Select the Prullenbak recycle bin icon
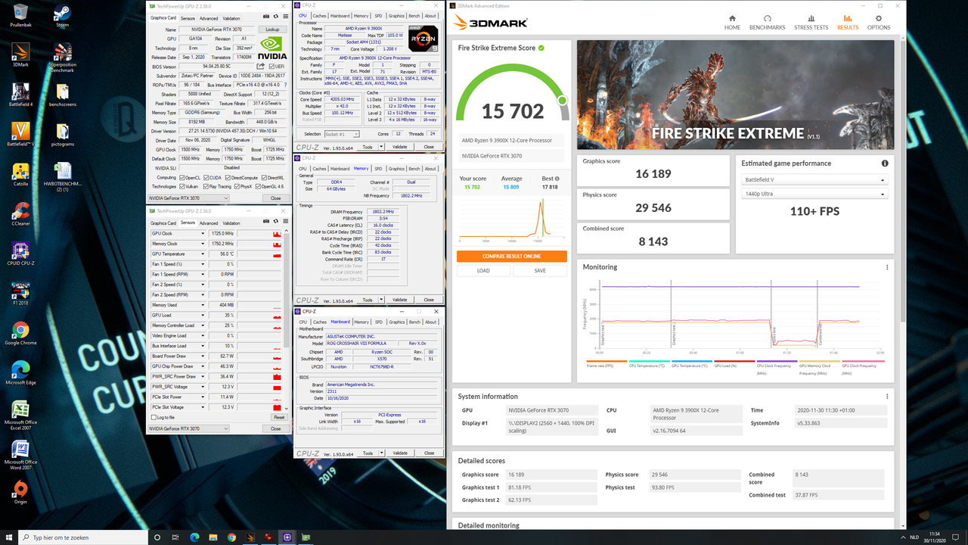 pyautogui.click(x=20, y=15)
